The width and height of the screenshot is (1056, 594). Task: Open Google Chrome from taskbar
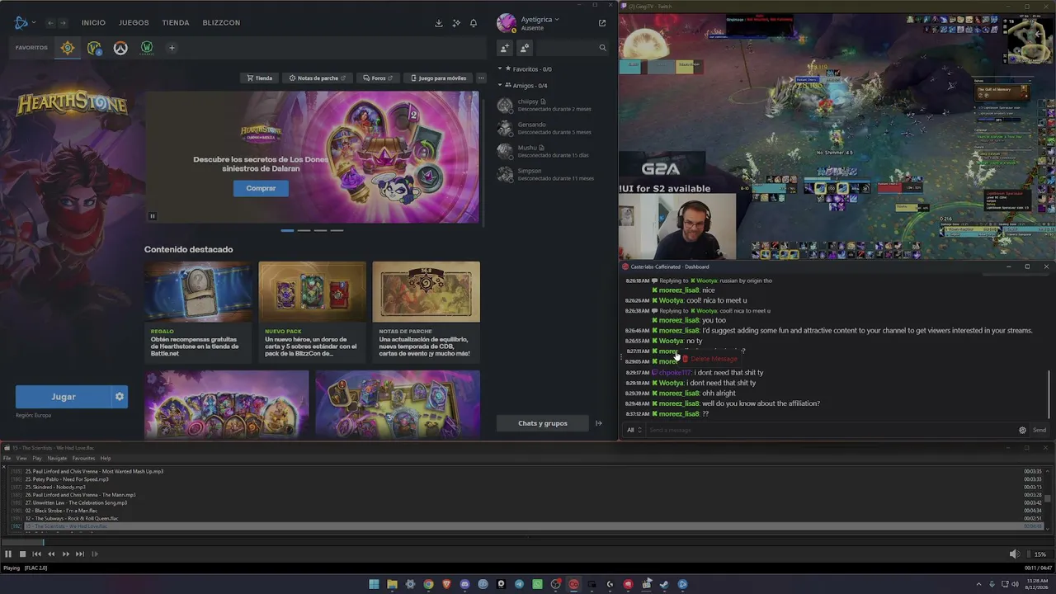[428, 584]
